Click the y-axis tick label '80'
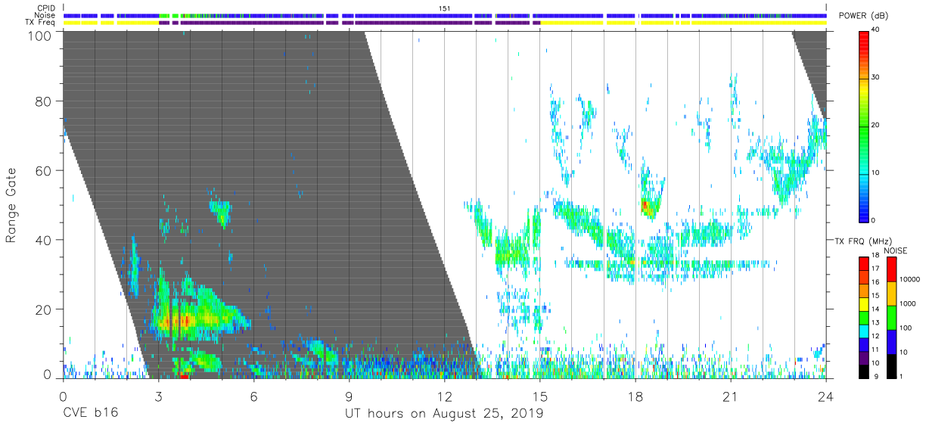 coord(43,101)
